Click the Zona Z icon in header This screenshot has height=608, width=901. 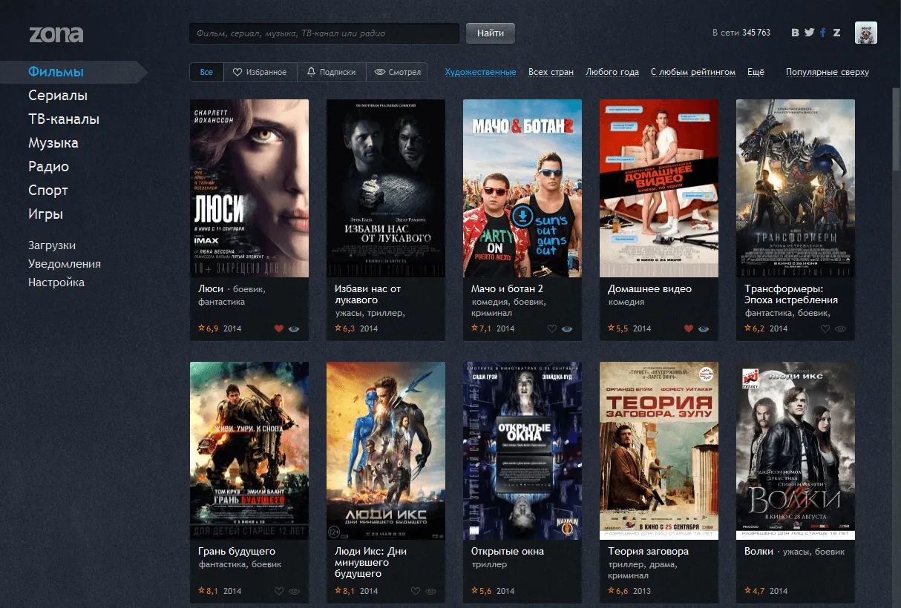pos(836,33)
